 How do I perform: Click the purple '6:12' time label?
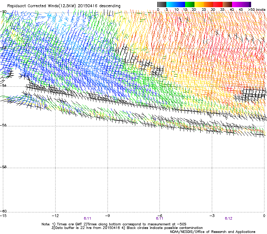(x=228, y=219)
